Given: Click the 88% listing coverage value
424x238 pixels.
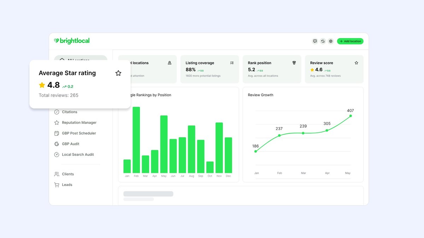Looking at the screenshot, I should (x=191, y=70).
